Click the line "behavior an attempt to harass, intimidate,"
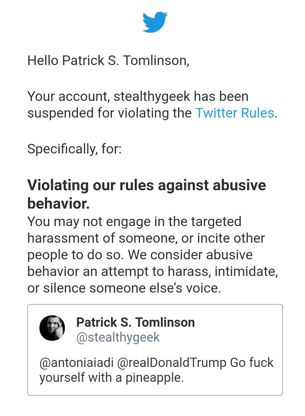The image size is (305, 416). 152,271
